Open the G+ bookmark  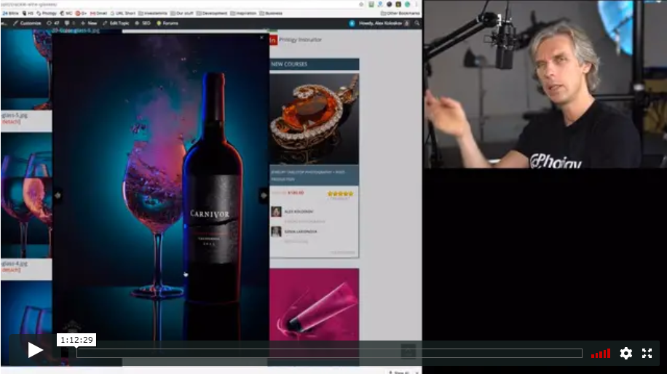click(82, 13)
